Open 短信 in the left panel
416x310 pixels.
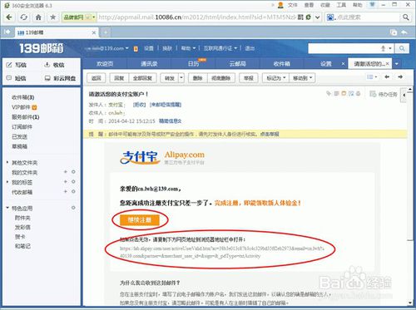17,78
